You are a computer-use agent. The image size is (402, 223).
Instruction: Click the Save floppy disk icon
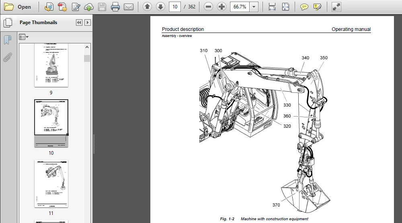pyautogui.click(x=102, y=7)
